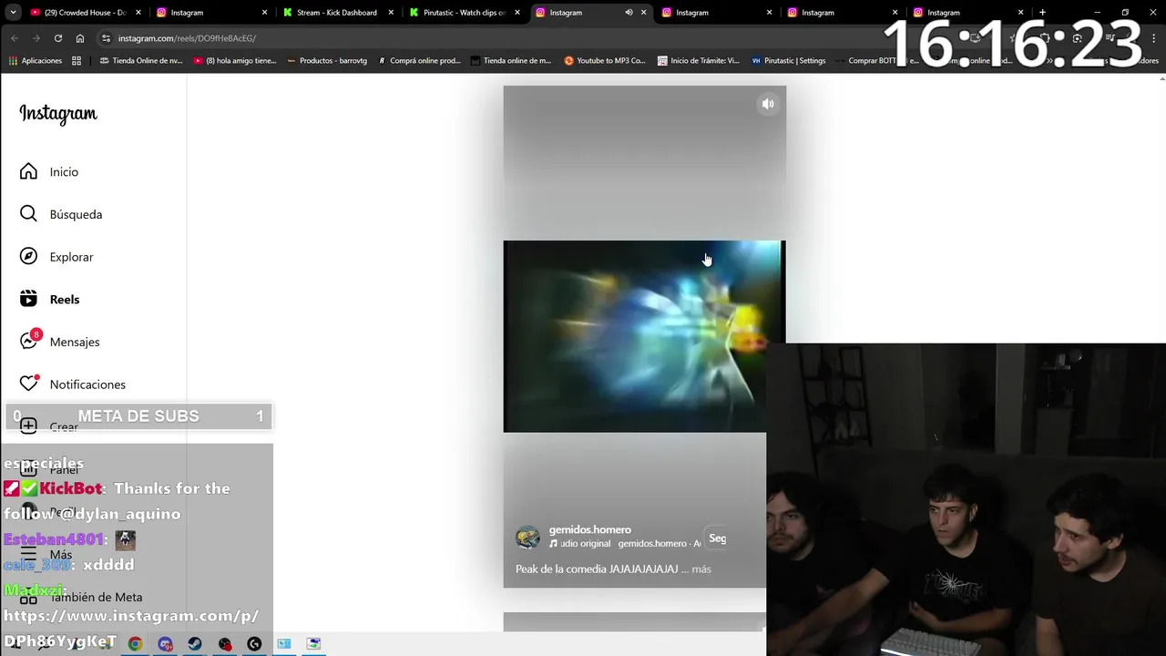The width and height of the screenshot is (1166, 656).
Task: Open the gemidos.homero username link
Action: [x=589, y=529]
